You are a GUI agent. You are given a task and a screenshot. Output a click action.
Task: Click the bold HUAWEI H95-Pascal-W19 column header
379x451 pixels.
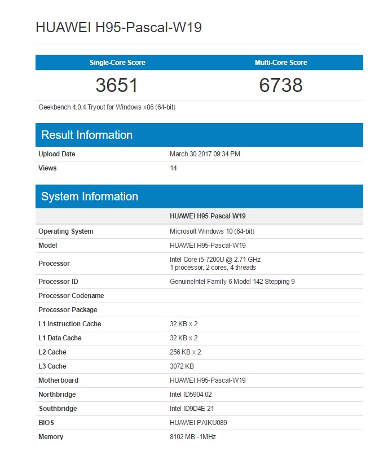coord(208,216)
